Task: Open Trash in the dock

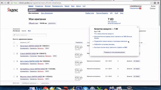Action: (x=129, y=88)
